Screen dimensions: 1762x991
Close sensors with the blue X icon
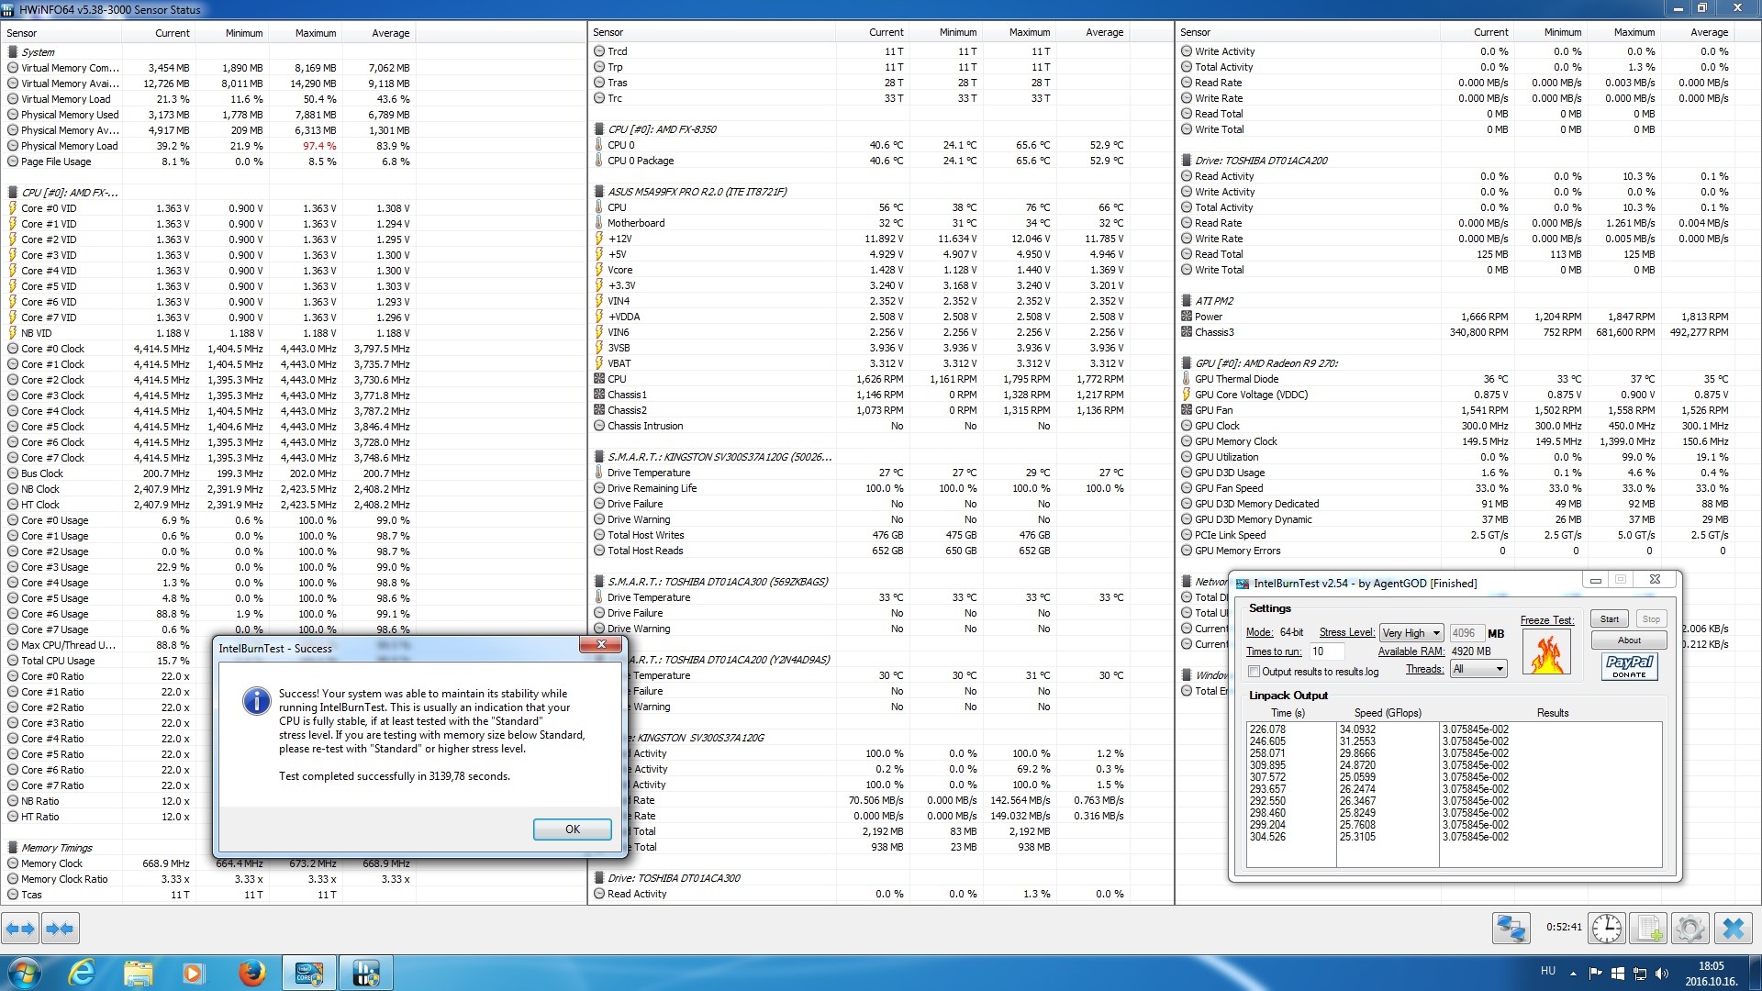pos(1734,929)
